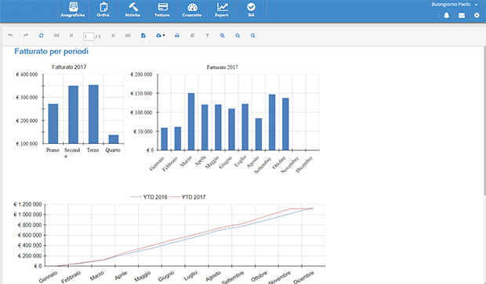This screenshot has height=284, width=486.
Task: Open the Report section
Action: (222, 10)
